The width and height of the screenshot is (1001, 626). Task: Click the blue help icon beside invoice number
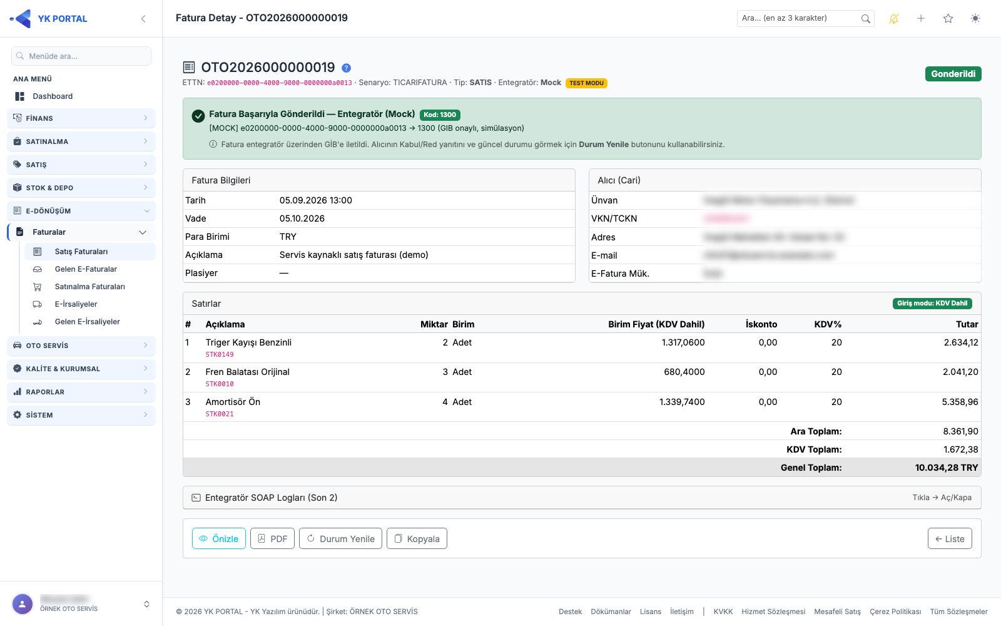tap(346, 68)
